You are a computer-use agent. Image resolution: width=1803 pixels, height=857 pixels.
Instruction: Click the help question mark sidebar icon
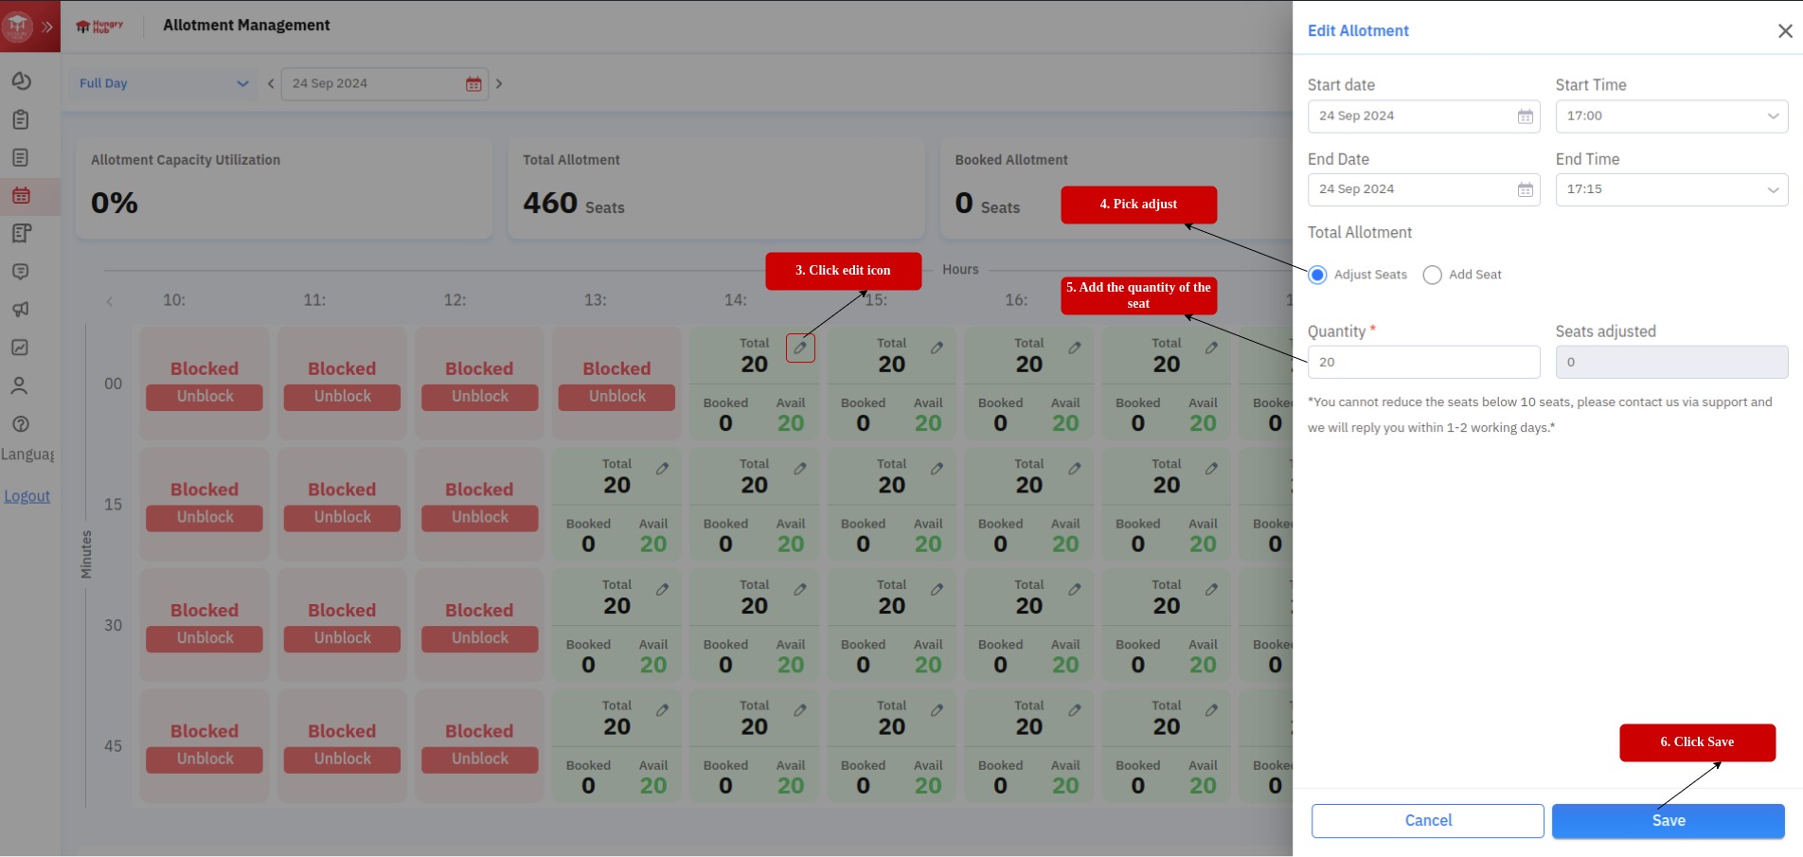tap(21, 423)
